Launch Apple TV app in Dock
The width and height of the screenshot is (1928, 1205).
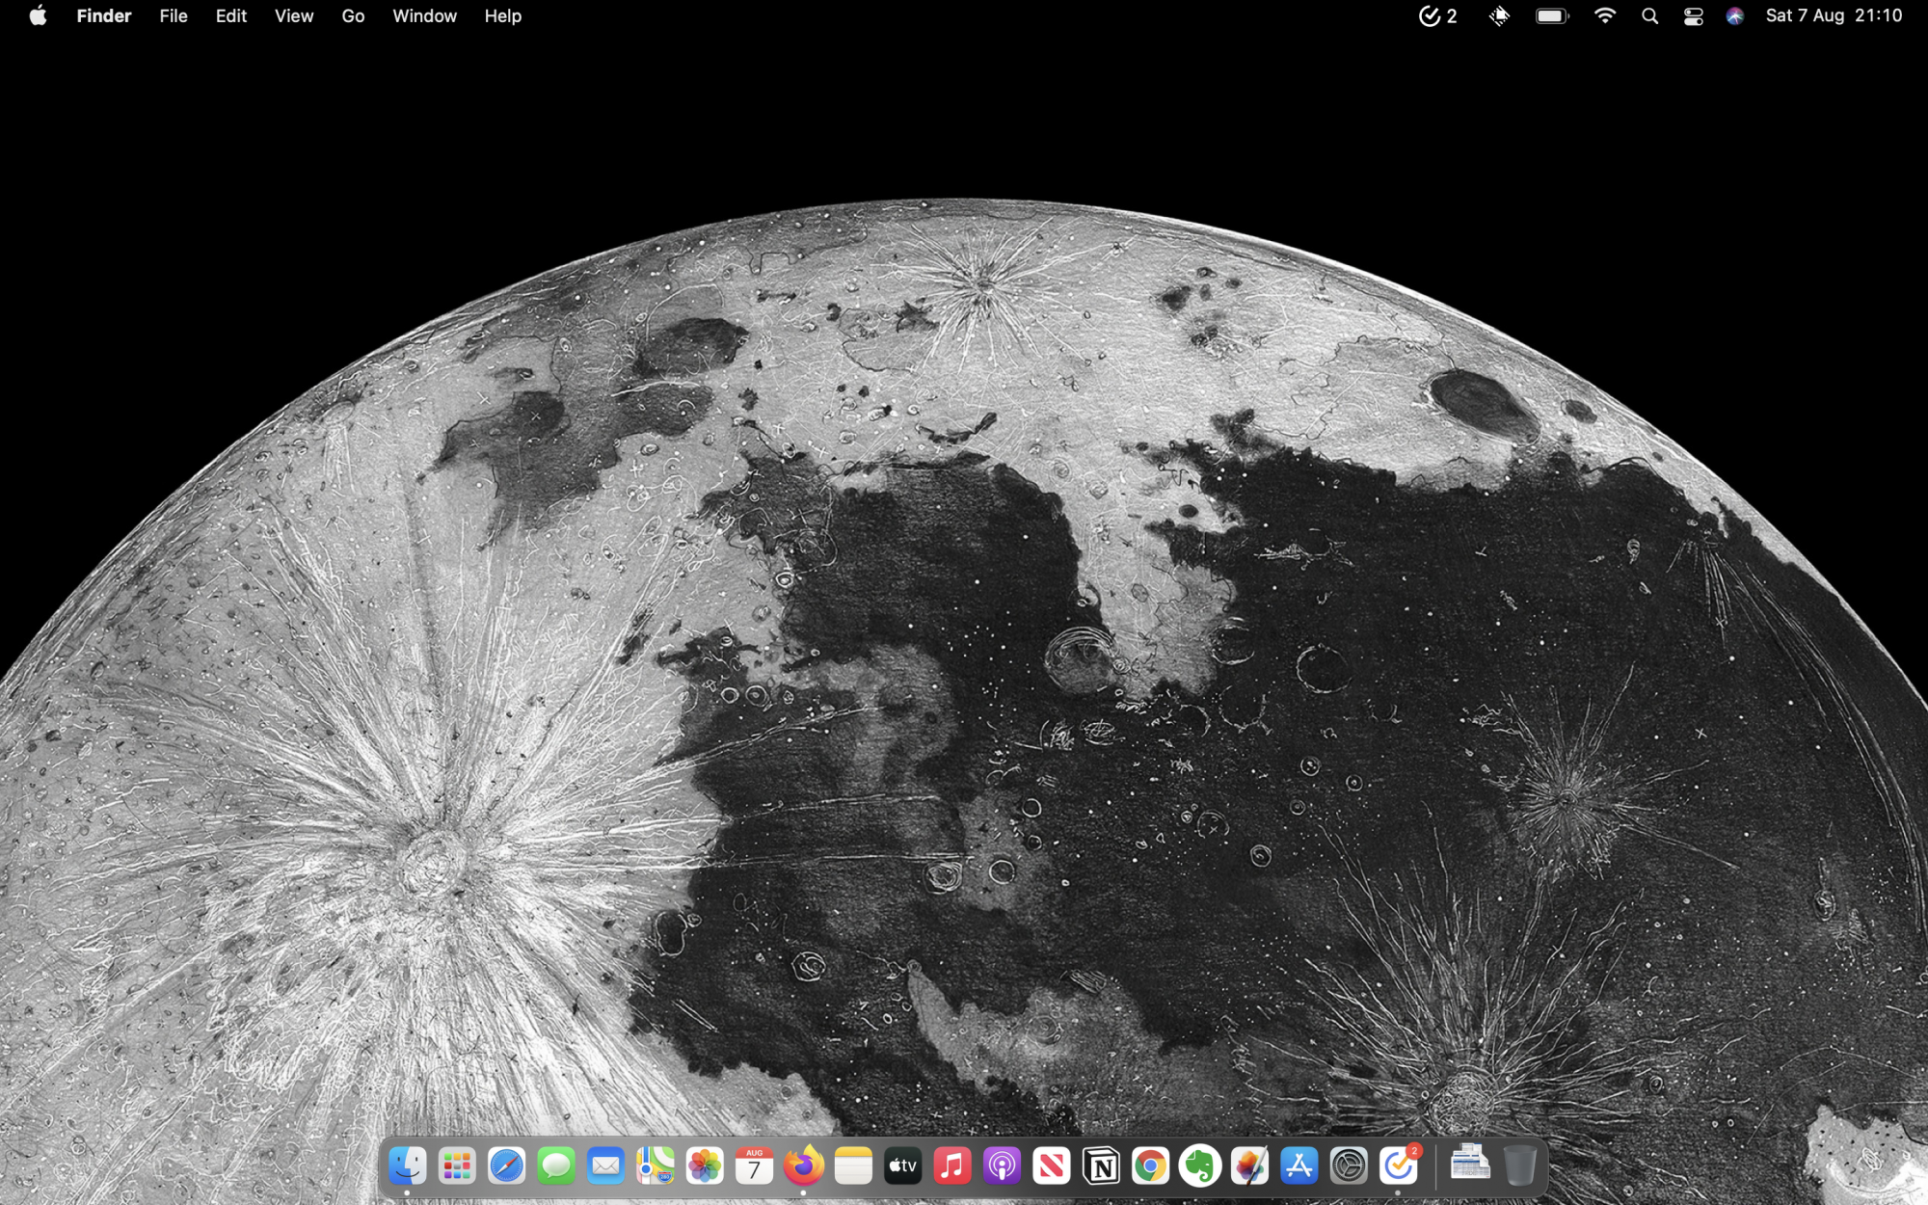[x=903, y=1166]
